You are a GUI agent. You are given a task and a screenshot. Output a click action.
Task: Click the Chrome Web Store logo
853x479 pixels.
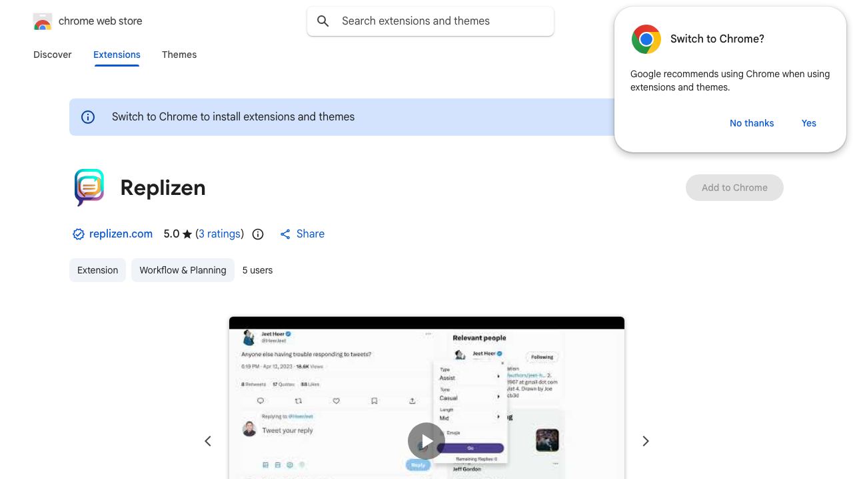click(43, 21)
